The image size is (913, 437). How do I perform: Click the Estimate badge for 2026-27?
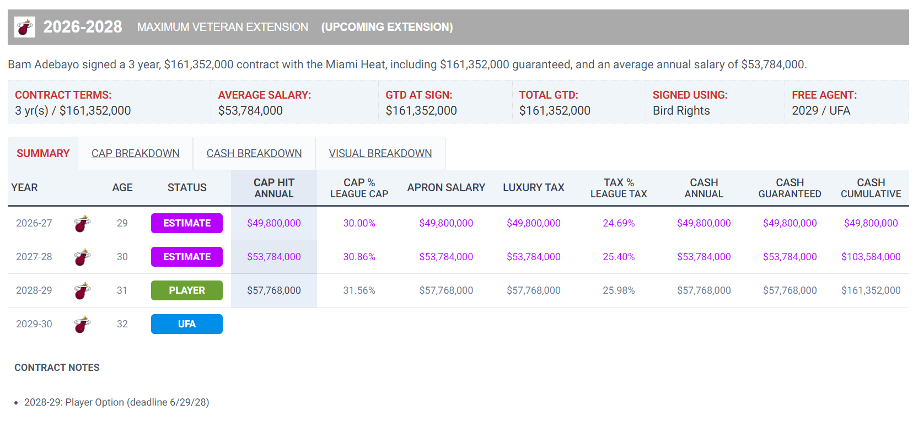[x=186, y=223]
